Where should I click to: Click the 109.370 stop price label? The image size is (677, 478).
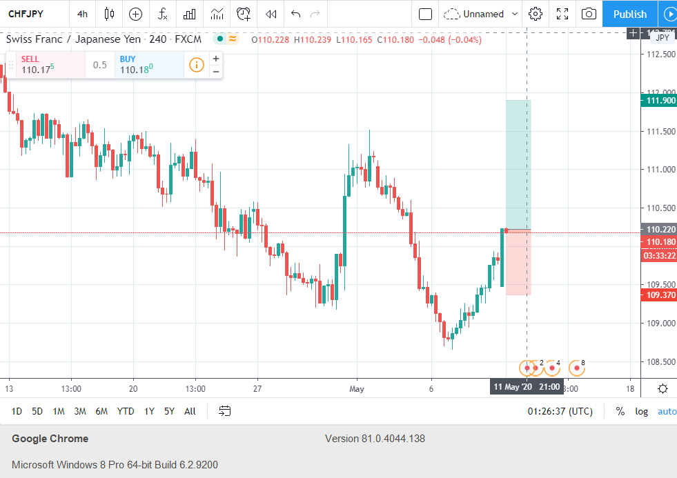(659, 295)
